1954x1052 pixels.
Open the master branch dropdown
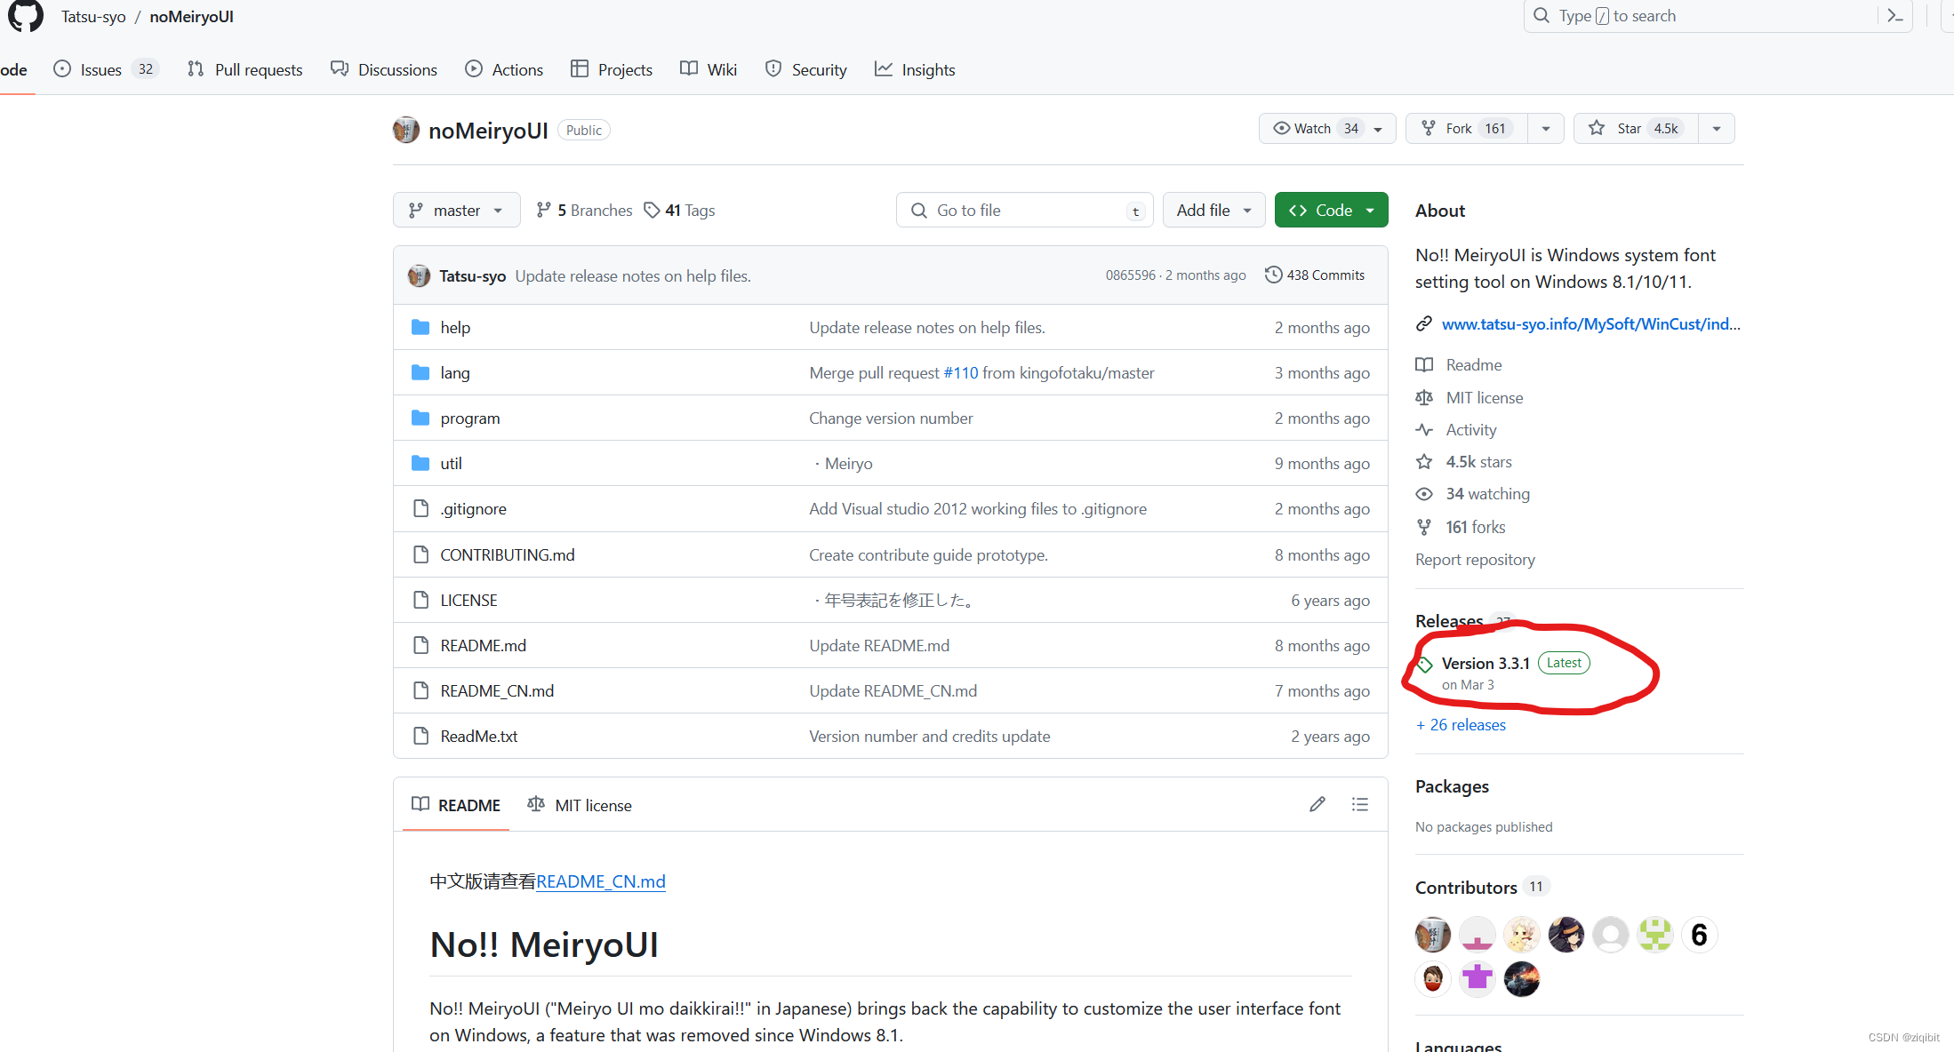(x=456, y=211)
